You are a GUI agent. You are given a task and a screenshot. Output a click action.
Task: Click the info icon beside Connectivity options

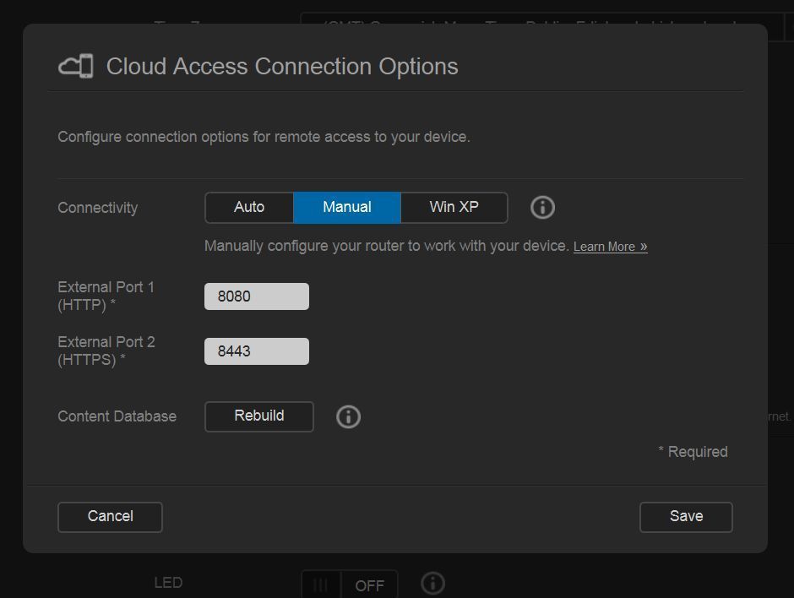pos(542,207)
